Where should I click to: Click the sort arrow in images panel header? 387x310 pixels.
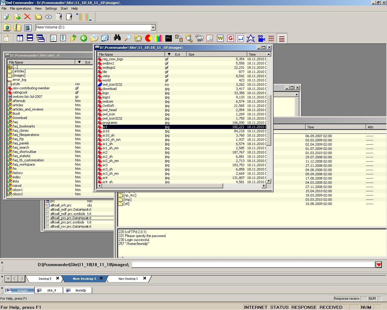click(x=169, y=54)
